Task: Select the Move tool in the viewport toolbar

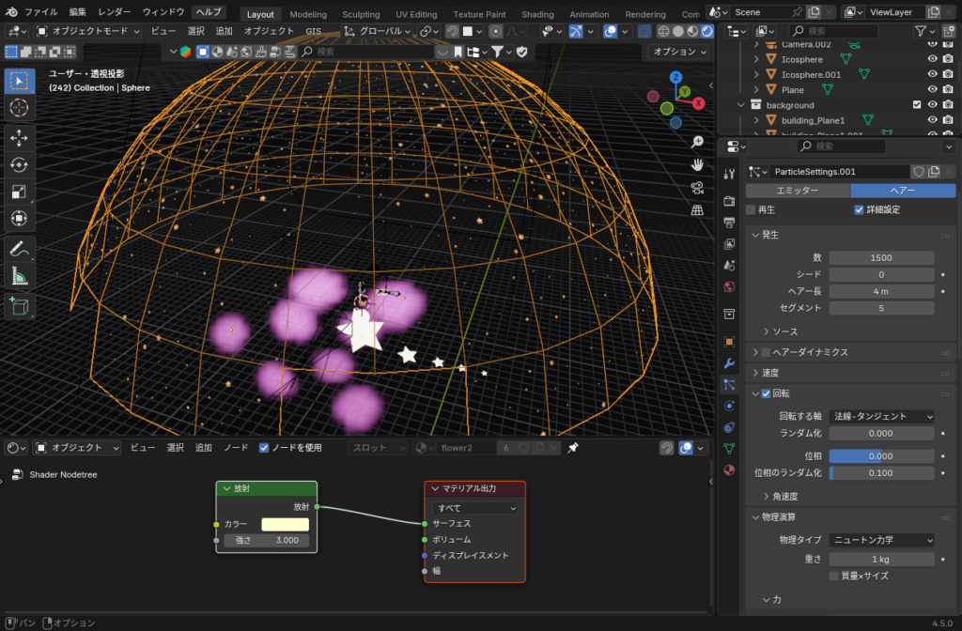Action: (x=19, y=138)
